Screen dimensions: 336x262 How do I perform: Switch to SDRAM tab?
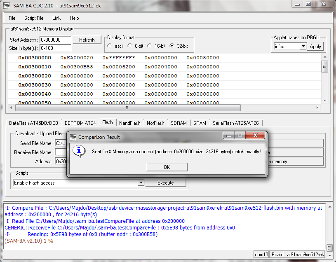[x=179, y=123]
